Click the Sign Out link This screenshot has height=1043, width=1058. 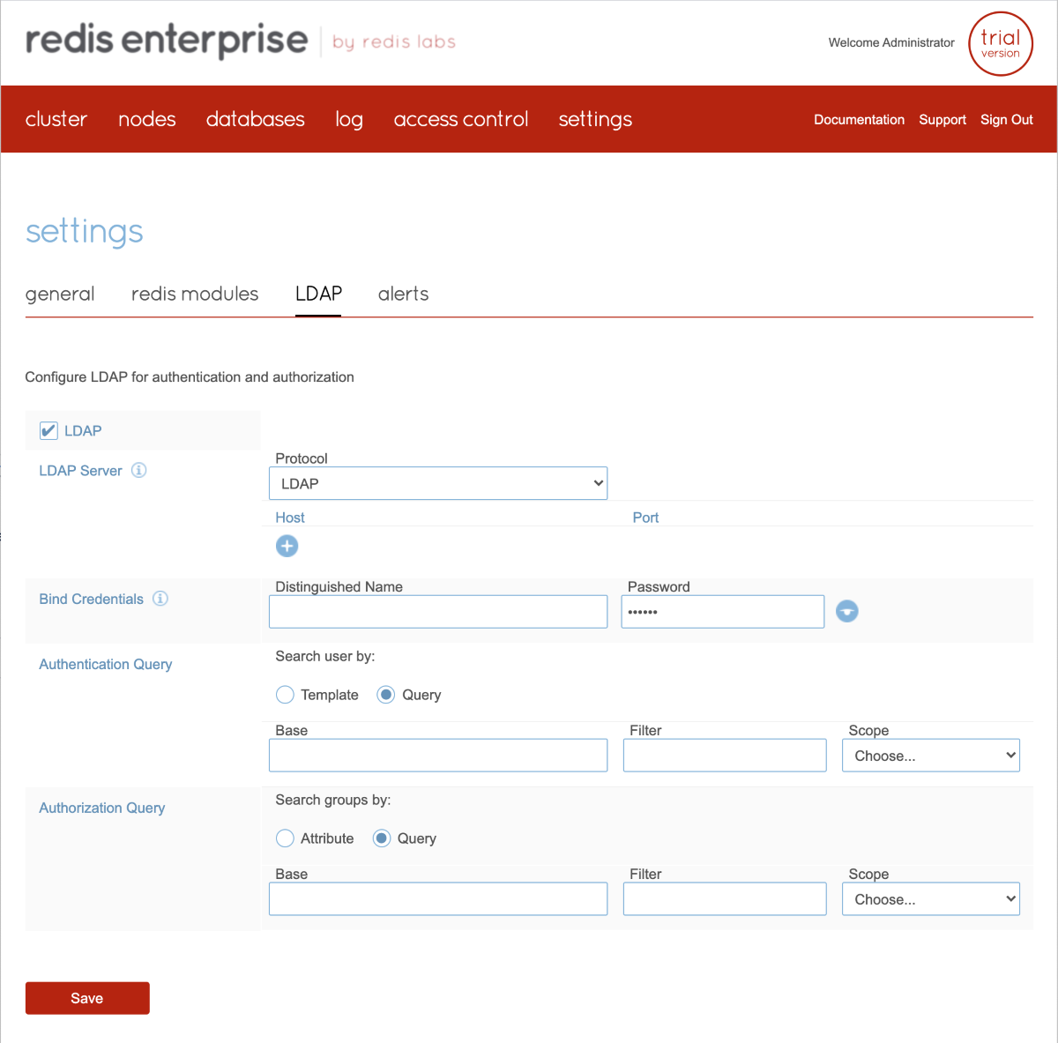pos(1006,120)
